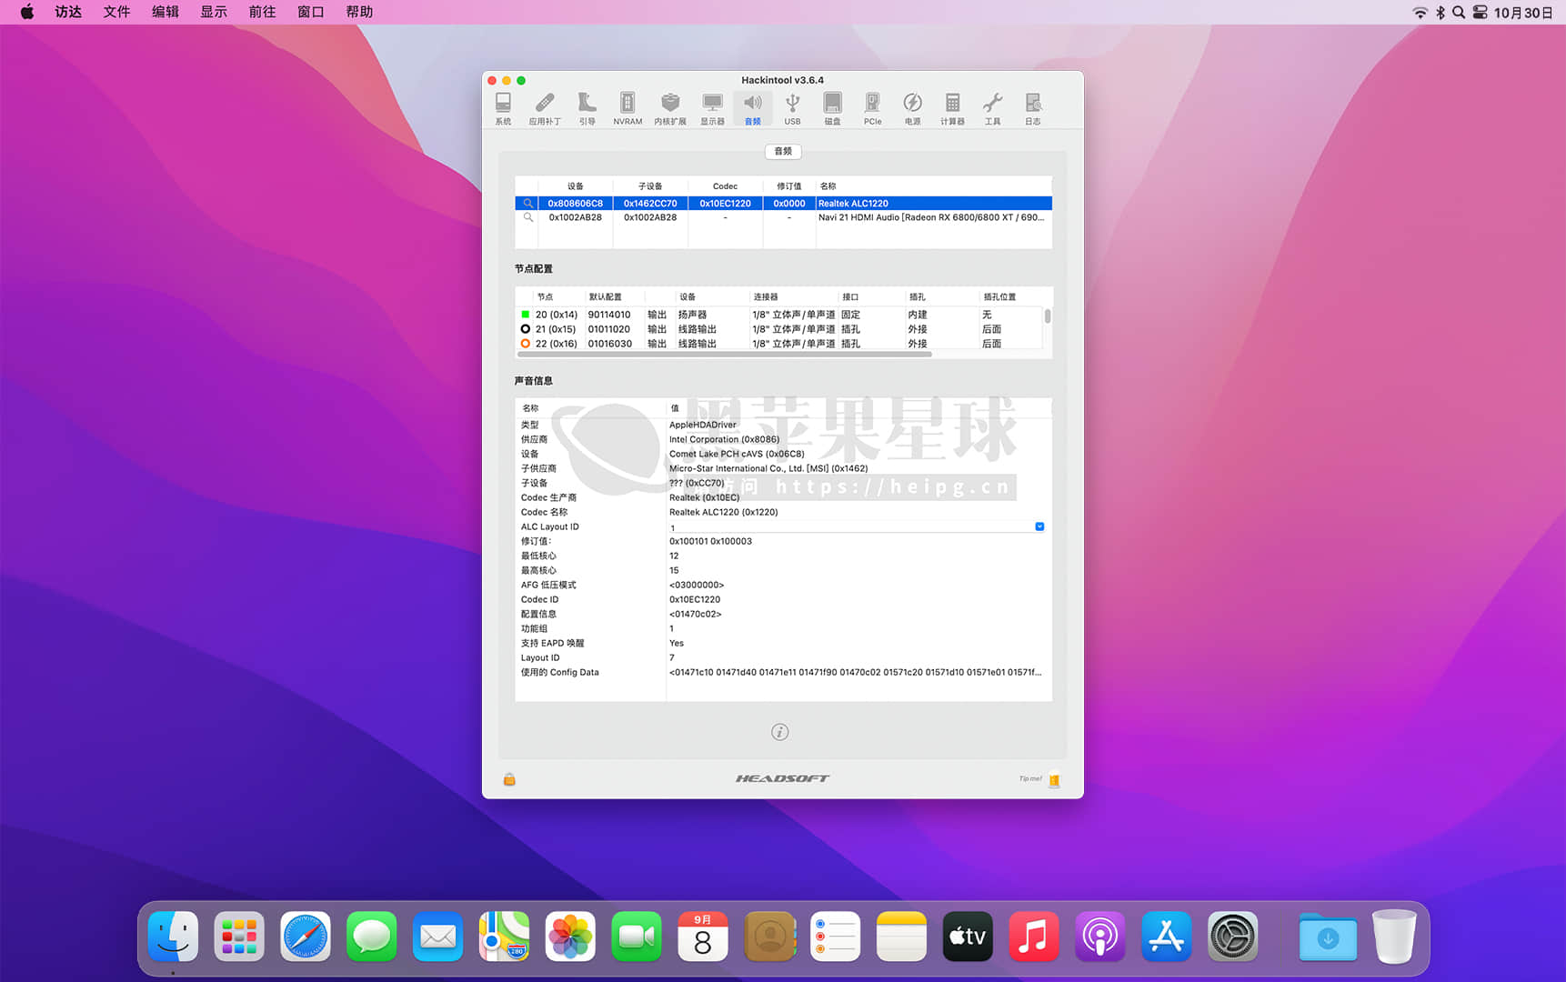This screenshot has width=1566, height=982.
Task: Select the USB toolbar icon
Action: (x=792, y=107)
